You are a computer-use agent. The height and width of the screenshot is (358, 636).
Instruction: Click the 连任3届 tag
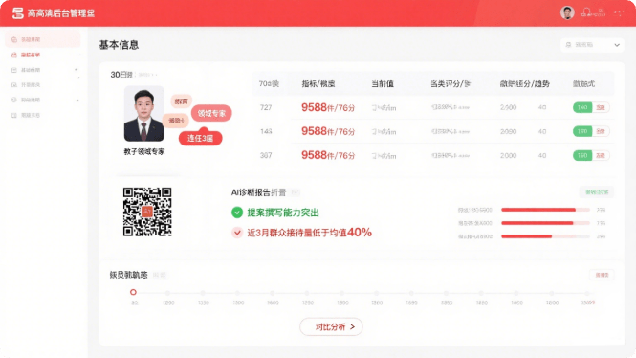(x=201, y=138)
